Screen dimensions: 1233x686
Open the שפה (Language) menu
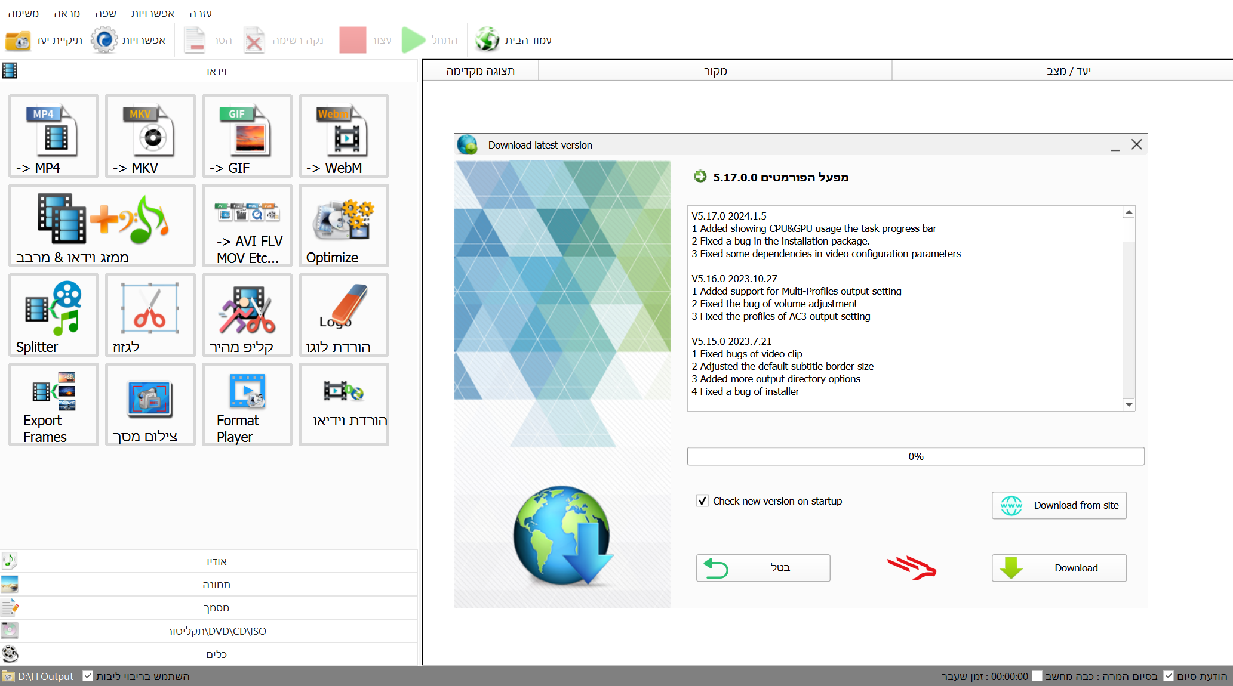(x=105, y=13)
